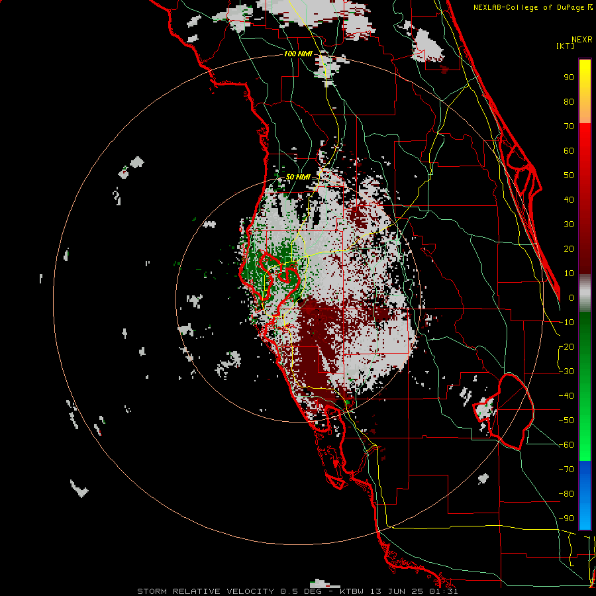This screenshot has height=596, width=596.
Task: Click the 50 knot scale value
Action: pyautogui.click(x=569, y=175)
